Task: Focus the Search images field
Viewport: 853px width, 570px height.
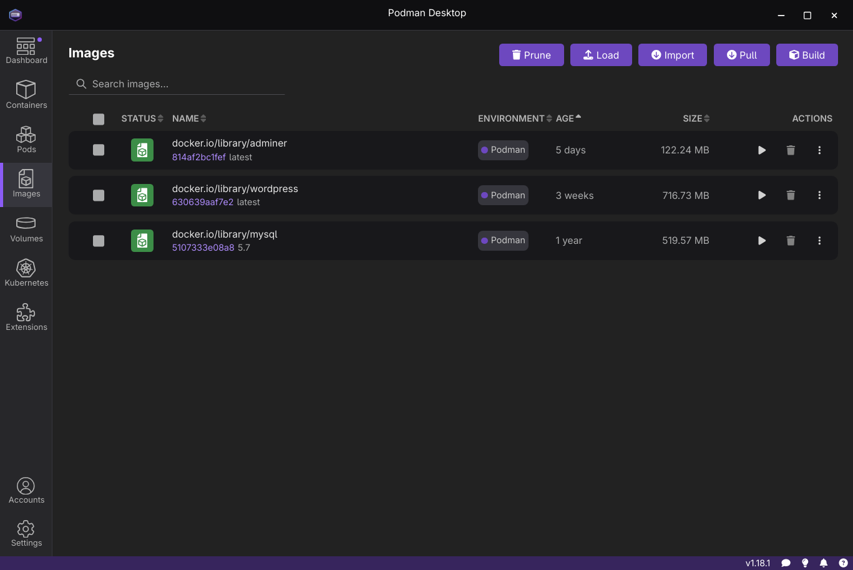Action: tap(177, 84)
